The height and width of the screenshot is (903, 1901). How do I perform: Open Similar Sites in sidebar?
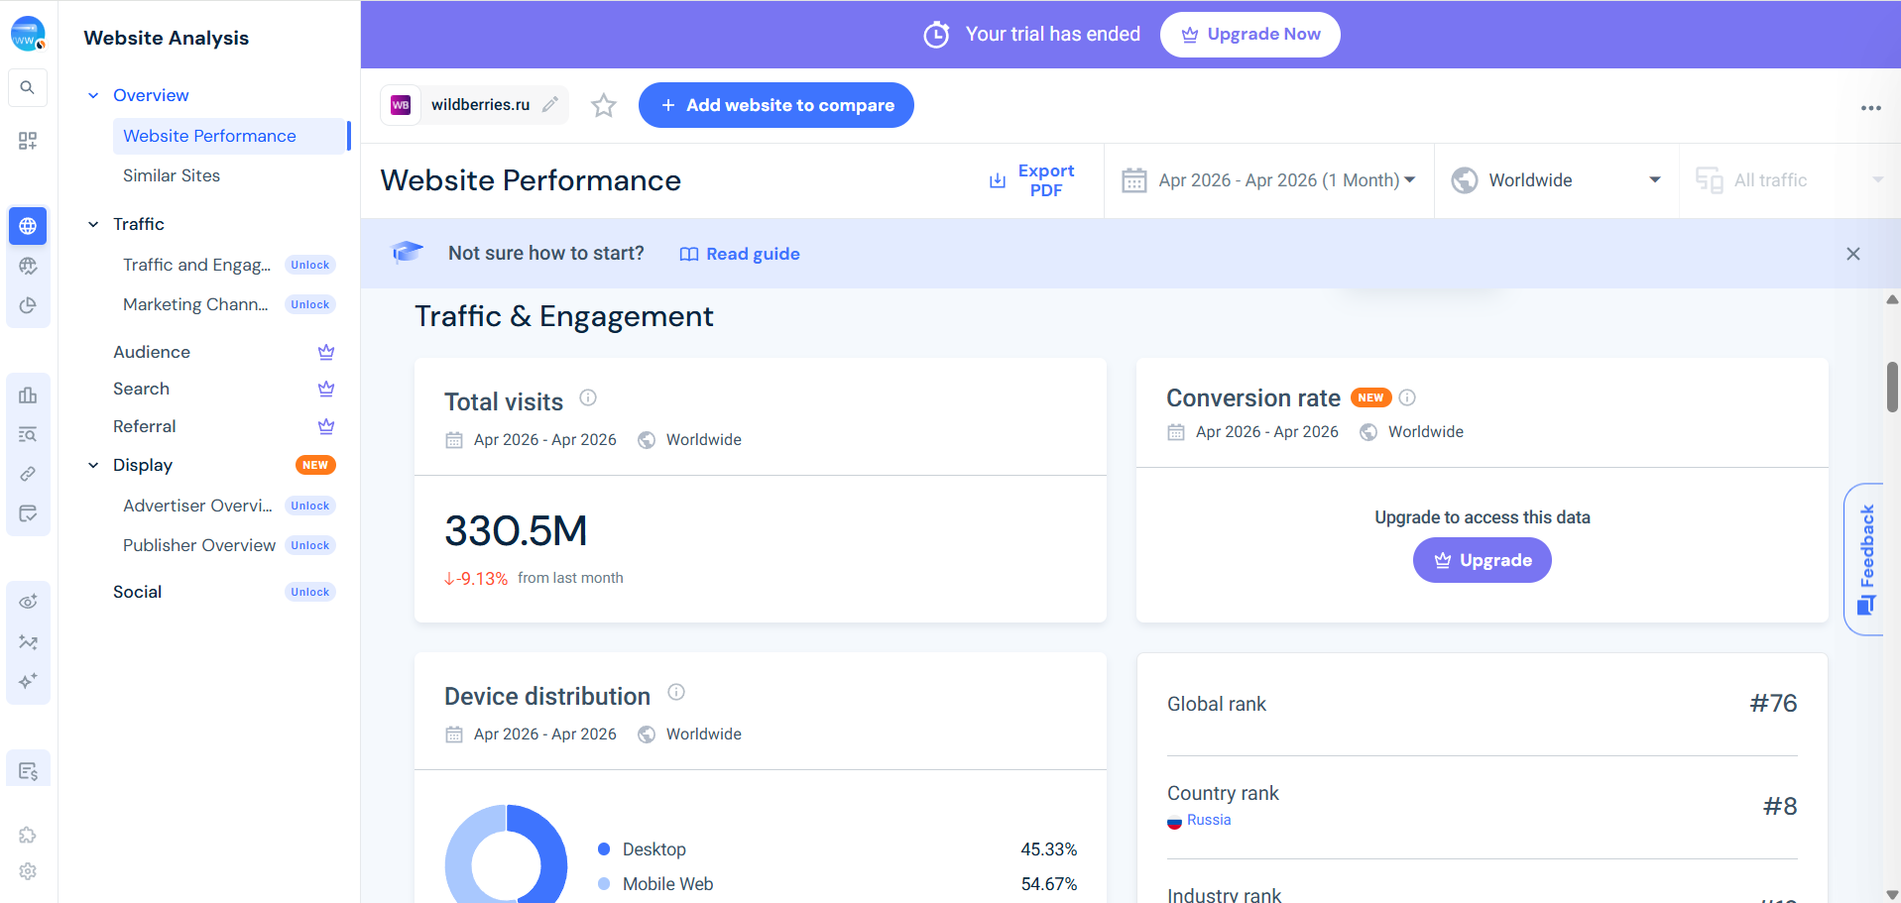coord(172,175)
